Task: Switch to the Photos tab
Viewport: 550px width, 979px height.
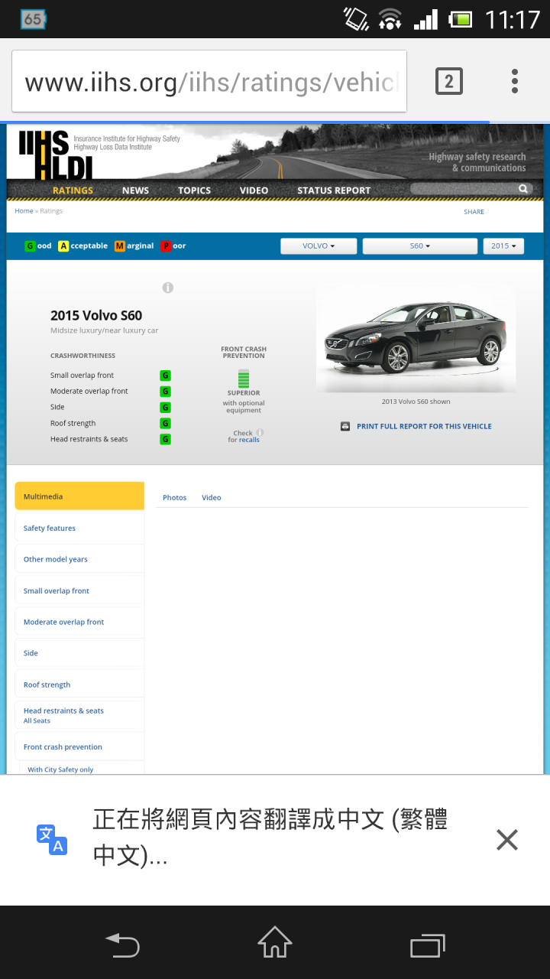Action: point(174,498)
